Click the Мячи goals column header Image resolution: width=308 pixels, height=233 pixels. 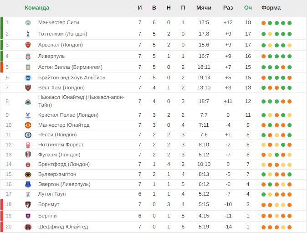pos(204,8)
